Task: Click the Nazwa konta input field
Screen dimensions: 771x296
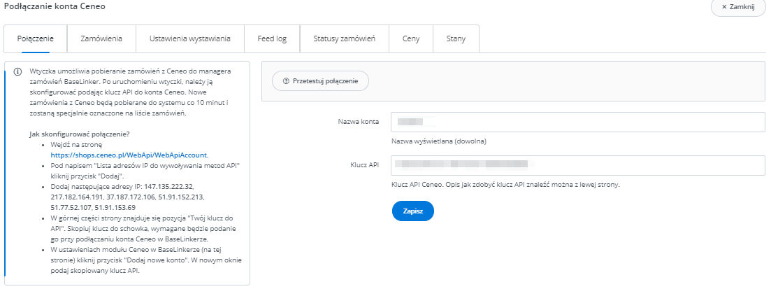Action: click(578, 122)
